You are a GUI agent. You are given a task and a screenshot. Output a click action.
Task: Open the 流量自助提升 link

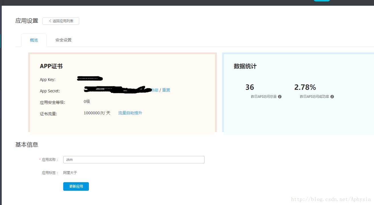tap(130, 113)
